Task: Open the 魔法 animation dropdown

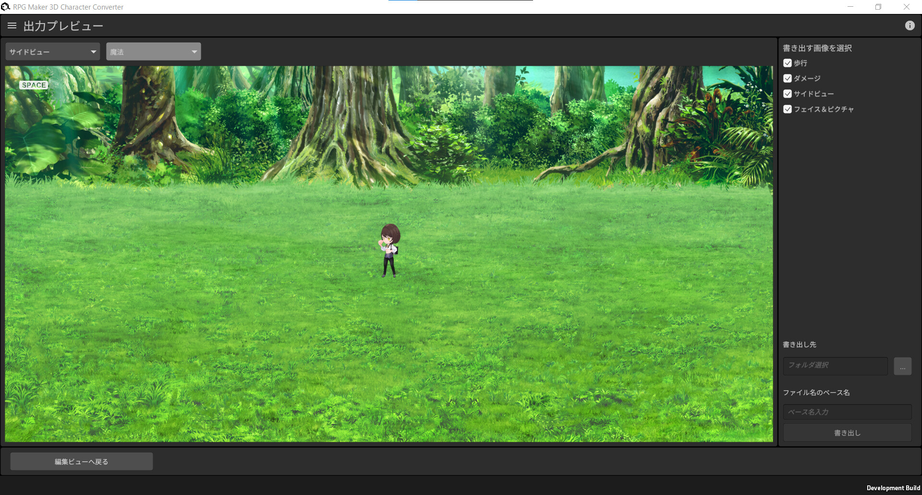Action: coord(153,51)
